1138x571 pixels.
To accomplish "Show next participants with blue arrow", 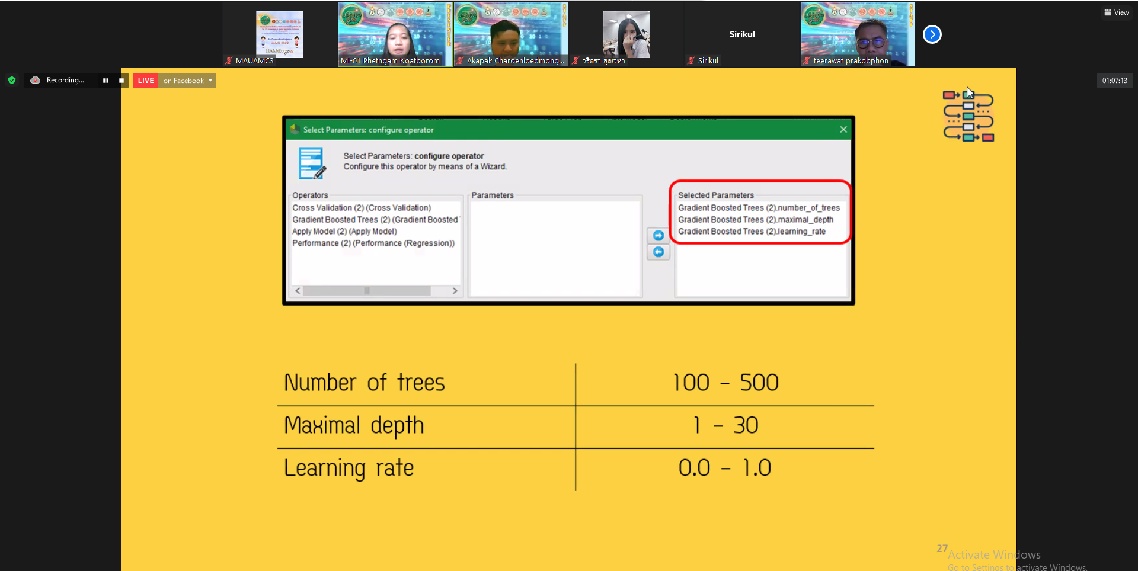I will pyautogui.click(x=932, y=34).
